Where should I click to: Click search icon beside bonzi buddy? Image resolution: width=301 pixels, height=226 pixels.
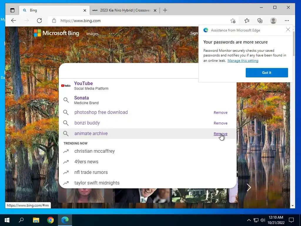point(66,123)
